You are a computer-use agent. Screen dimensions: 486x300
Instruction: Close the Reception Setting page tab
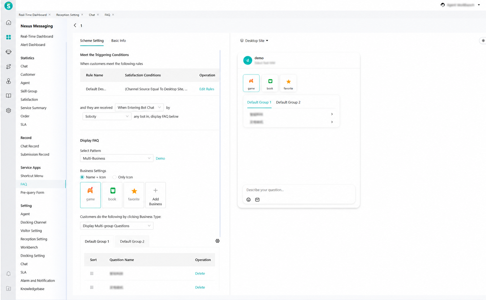[82, 15]
